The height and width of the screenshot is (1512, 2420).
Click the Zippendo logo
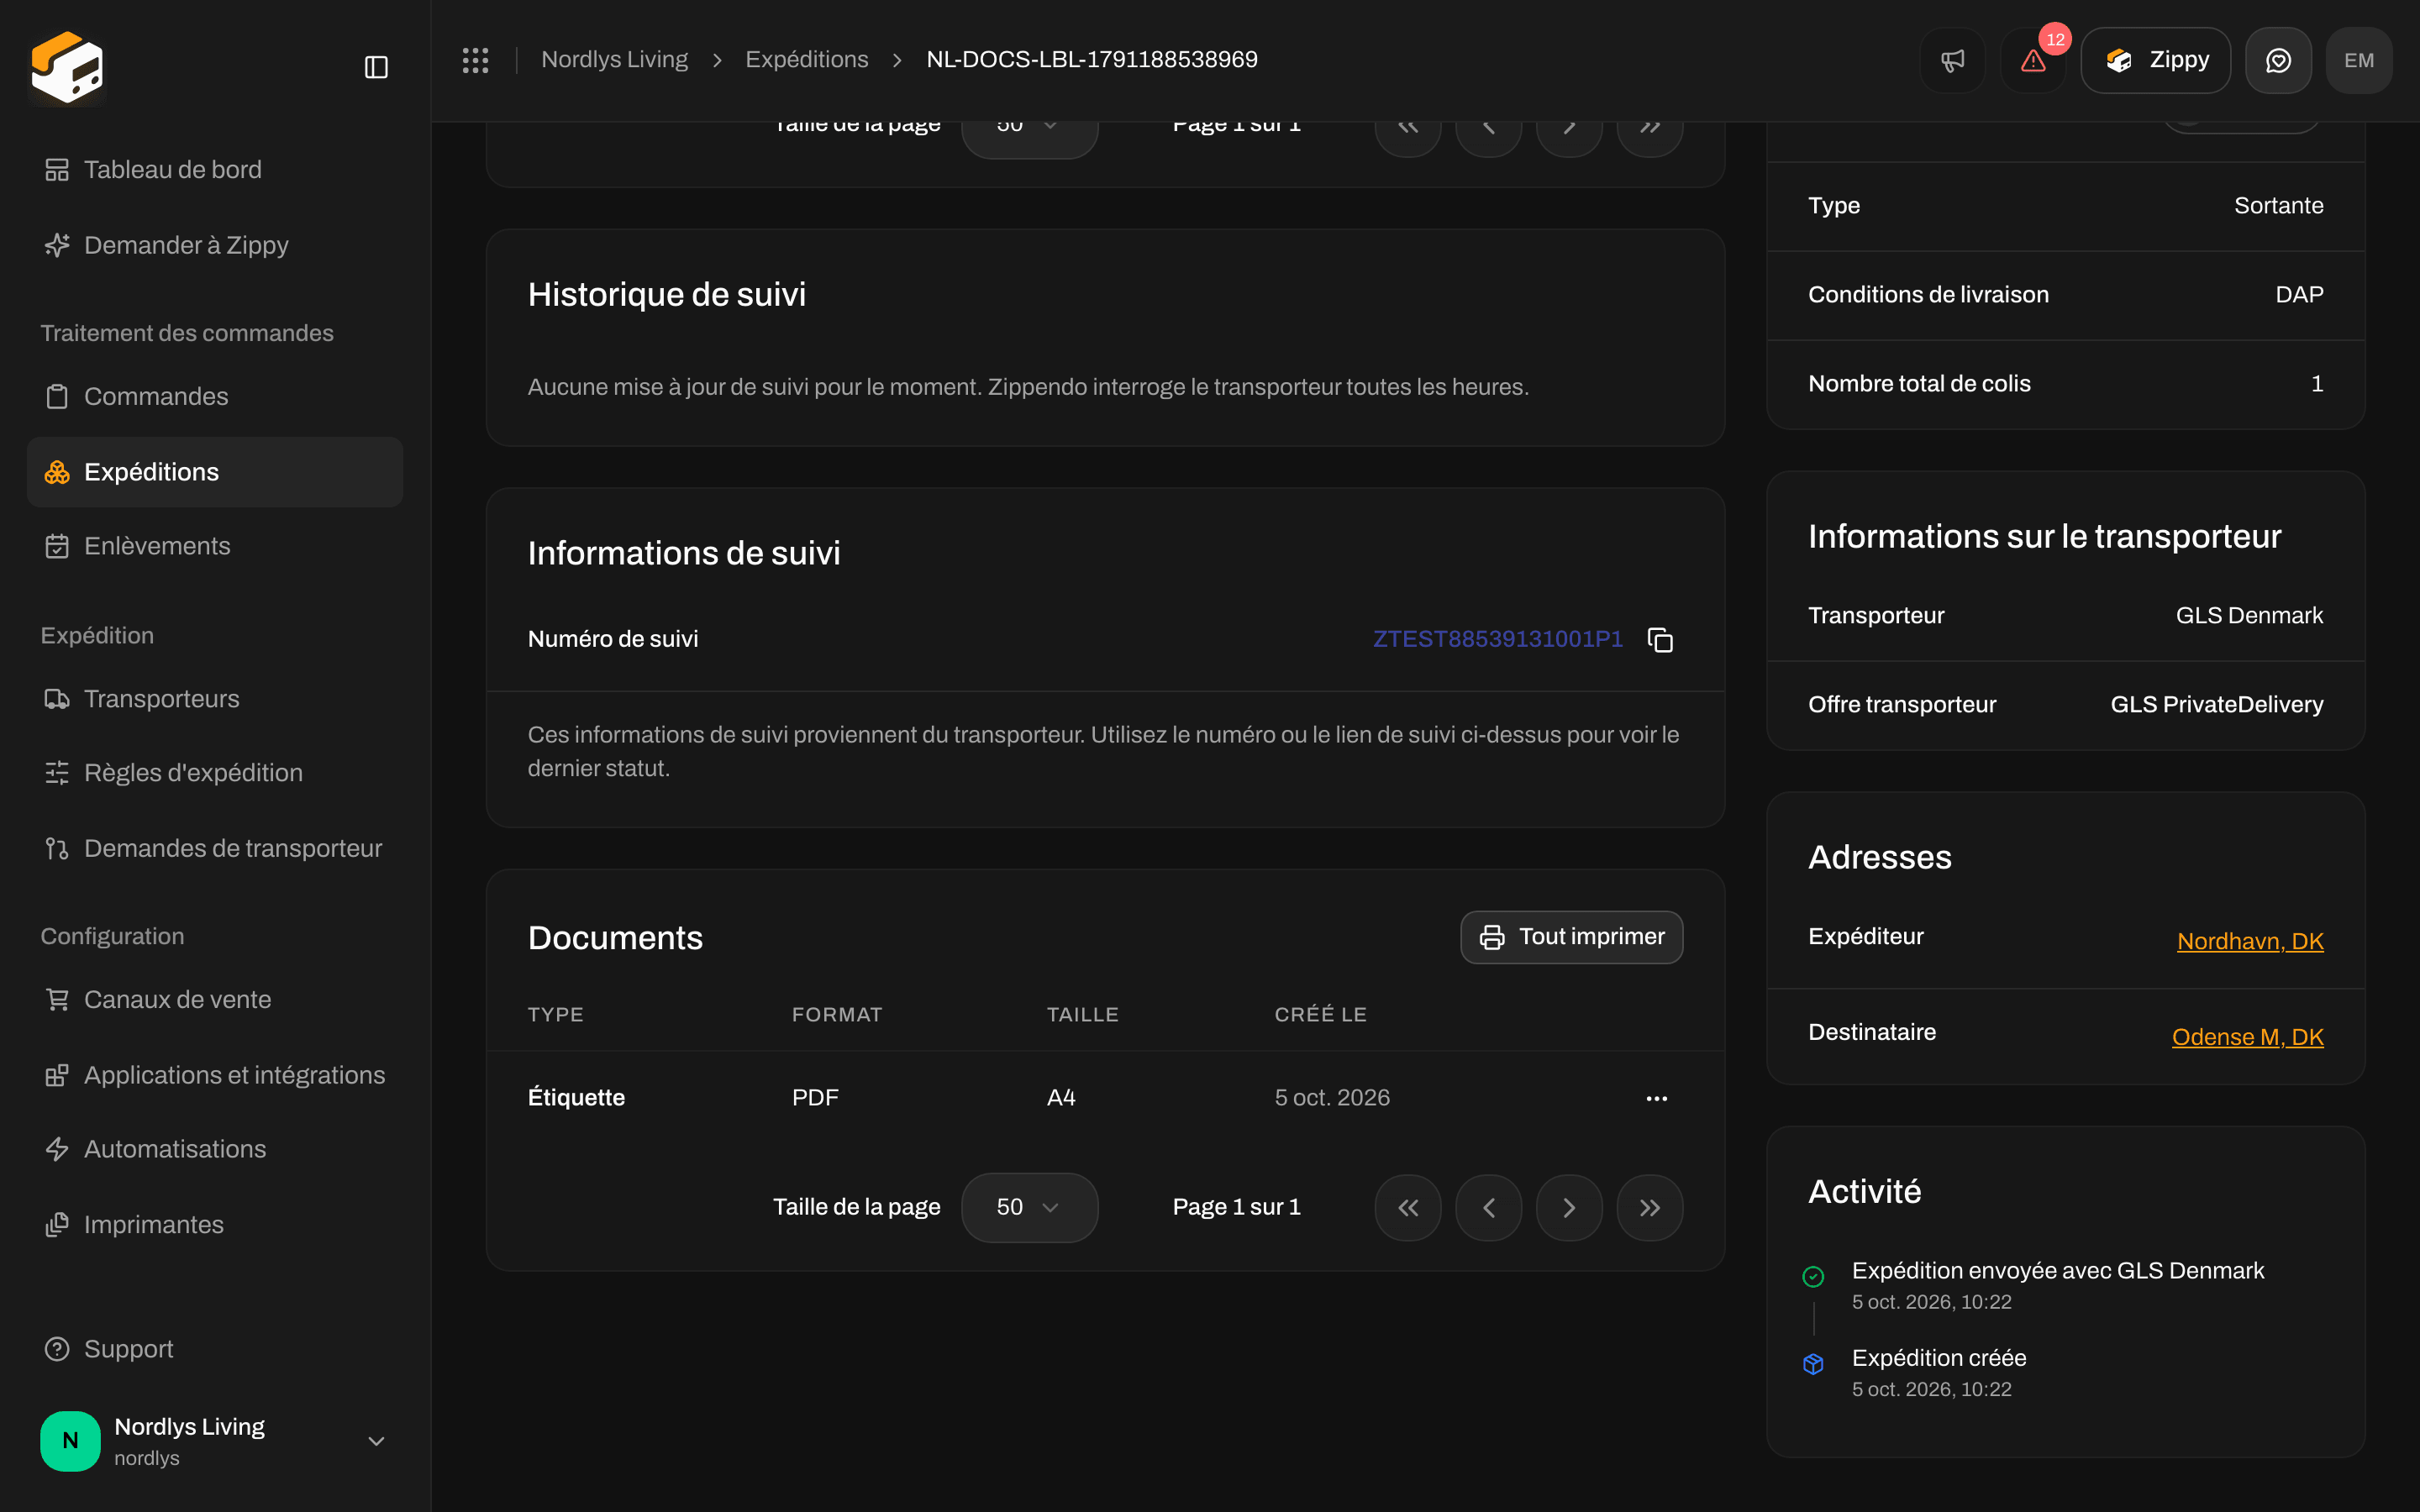67,67
